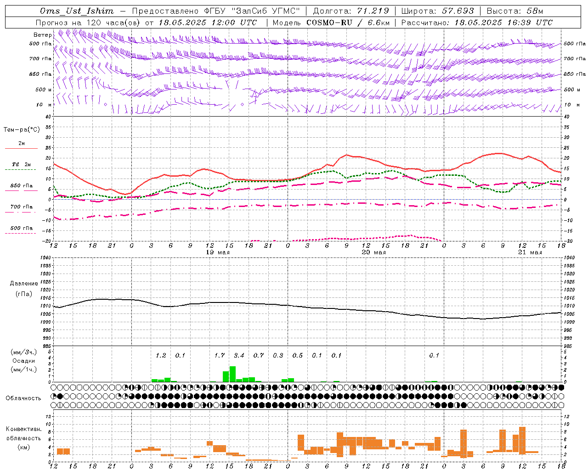
Task: Click the Давление panel label
Action: coord(24,284)
